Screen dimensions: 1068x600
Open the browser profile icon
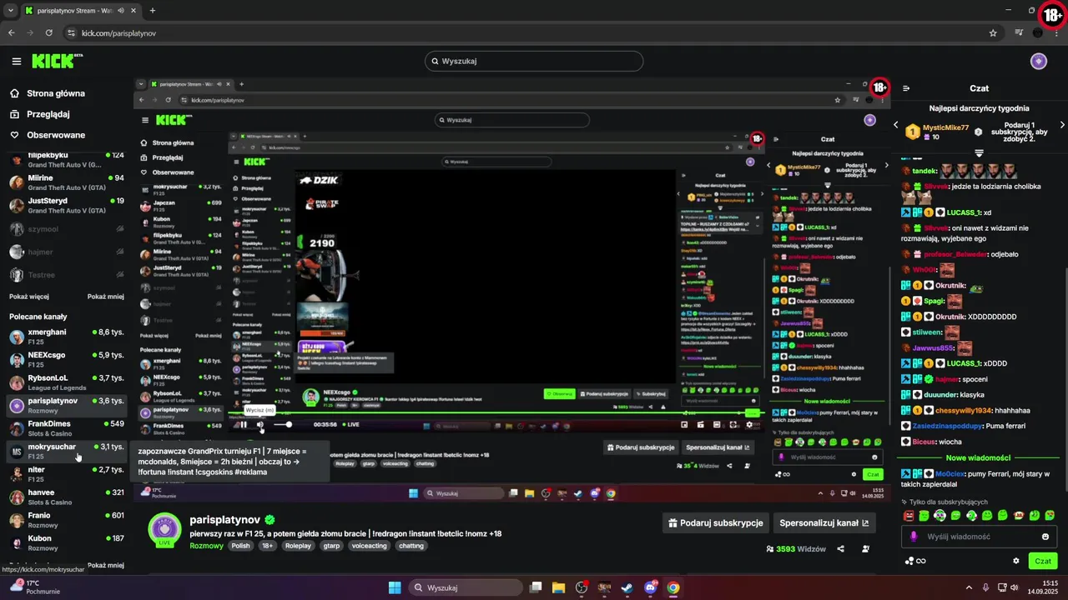pyautogui.click(x=1038, y=32)
